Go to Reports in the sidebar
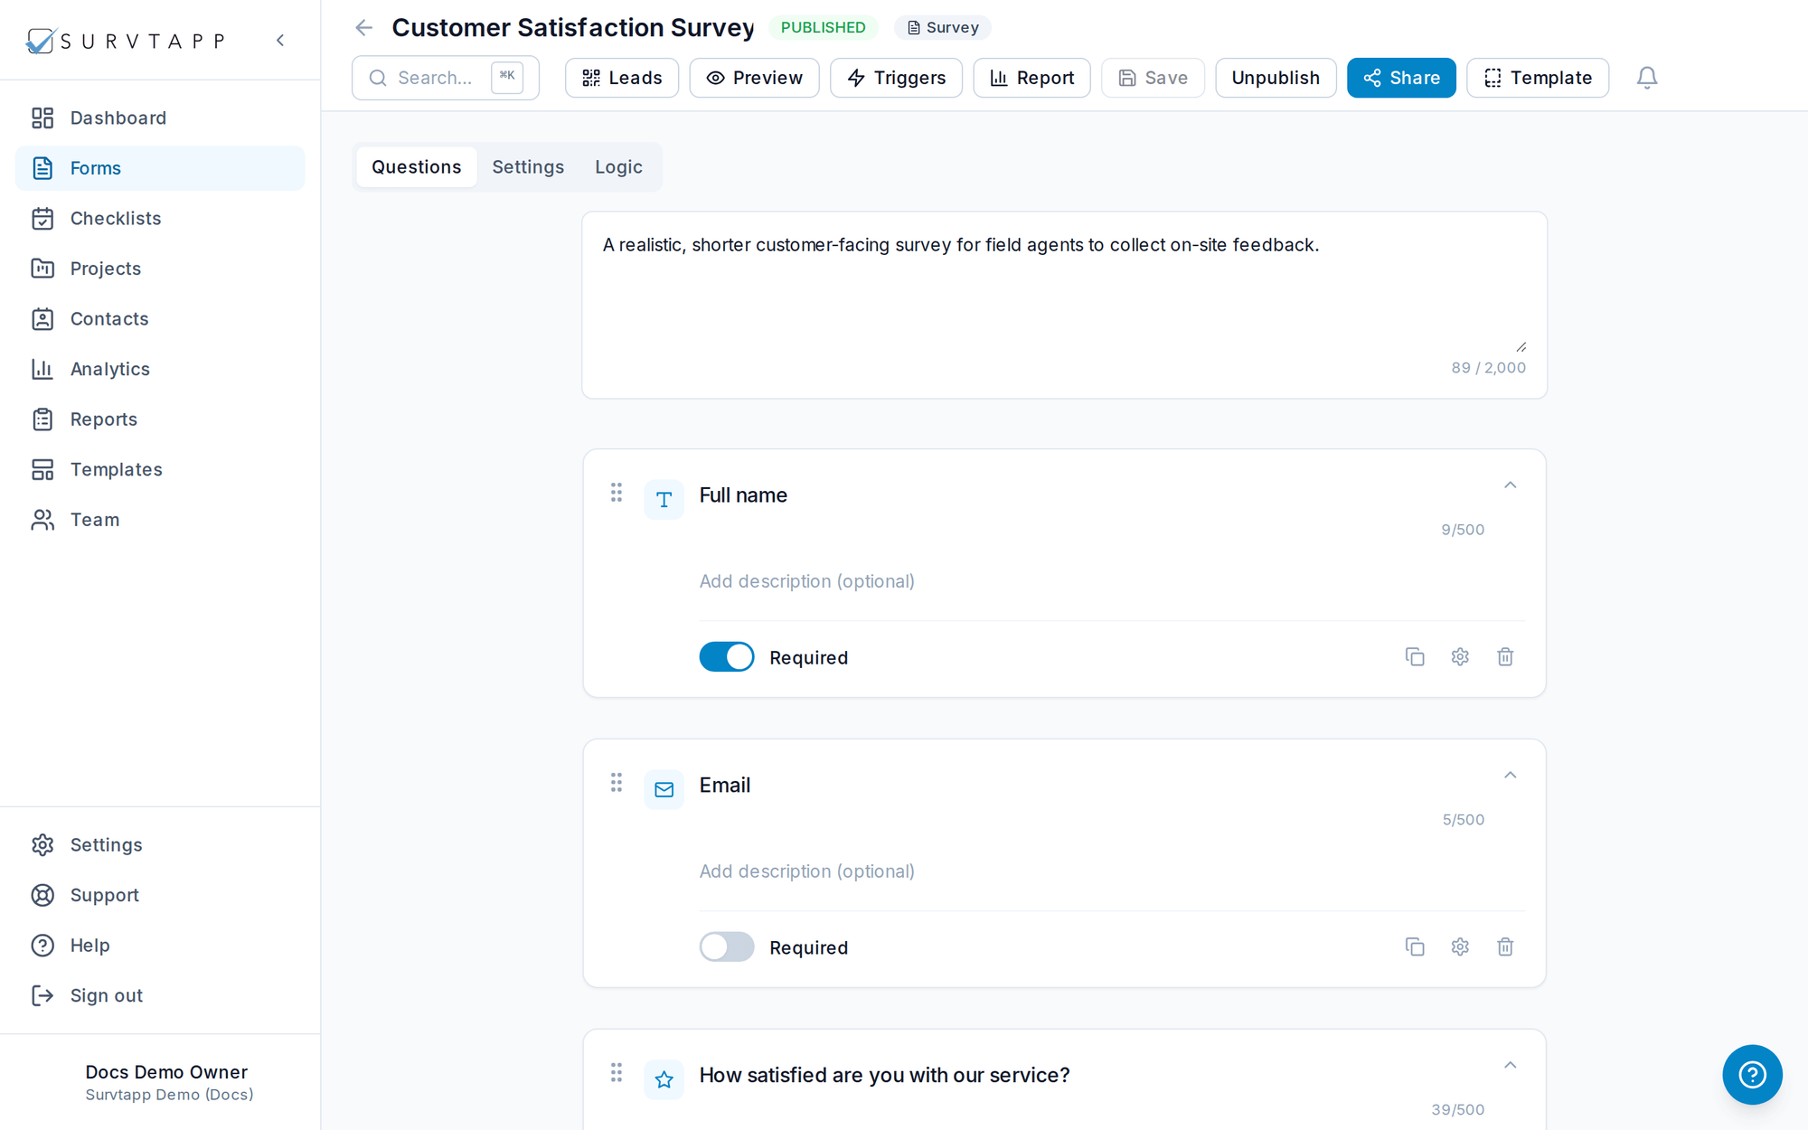The height and width of the screenshot is (1130, 1808). coord(160,419)
